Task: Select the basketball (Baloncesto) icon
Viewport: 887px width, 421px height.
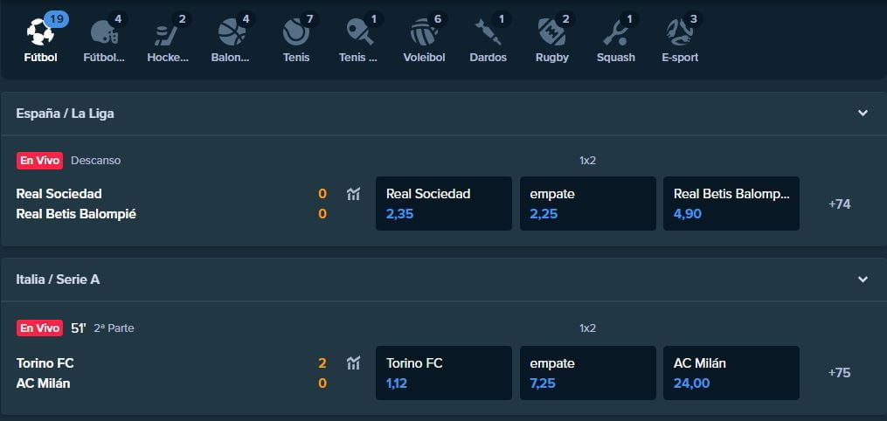Action: [x=232, y=33]
